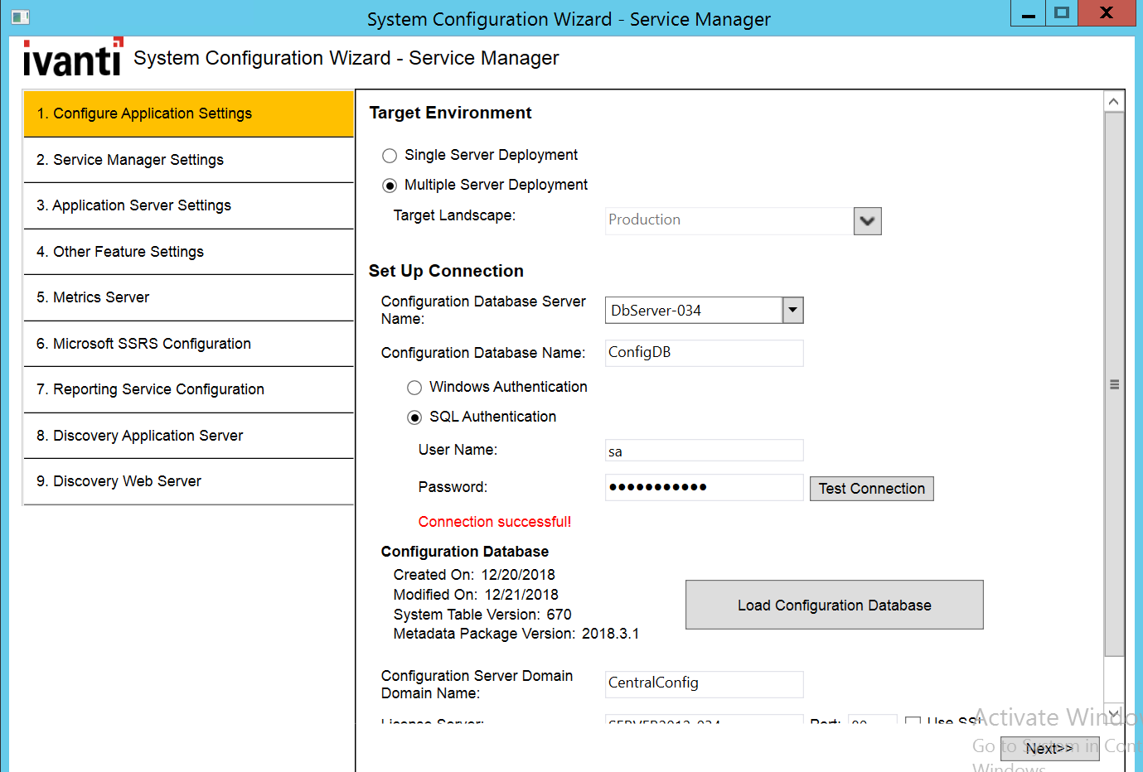Image resolution: width=1143 pixels, height=772 pixels.
Task: Select the SQL Authentication option
Action: (414, 417)
